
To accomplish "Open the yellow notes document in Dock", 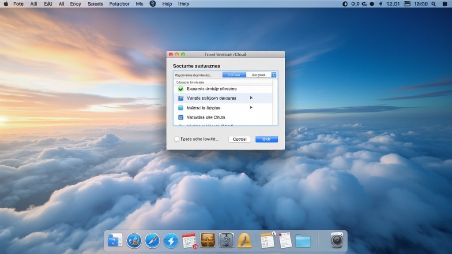I will (x=267, y=240).
